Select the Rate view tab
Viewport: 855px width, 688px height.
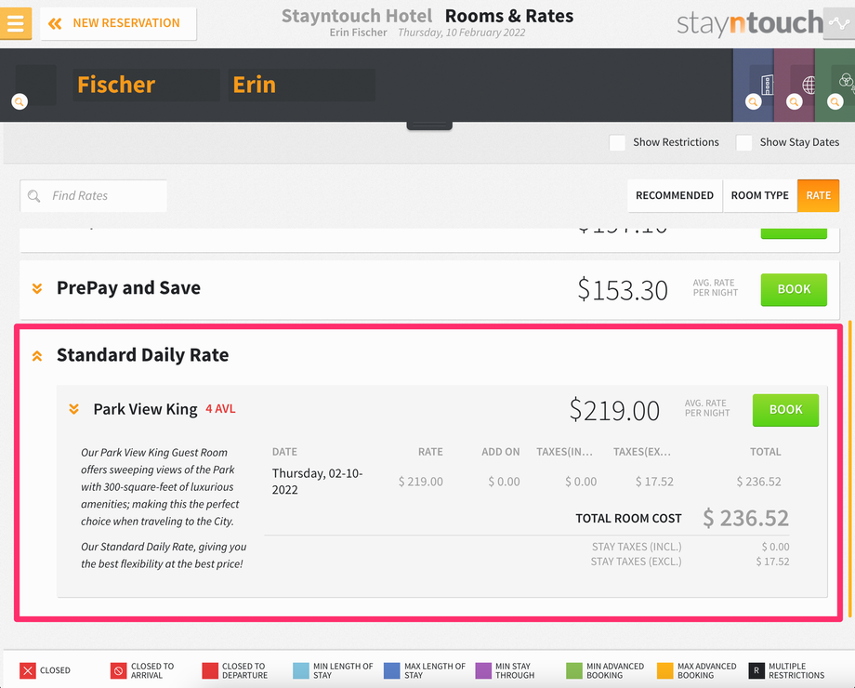pyautogui.click(x=818, y=195)
